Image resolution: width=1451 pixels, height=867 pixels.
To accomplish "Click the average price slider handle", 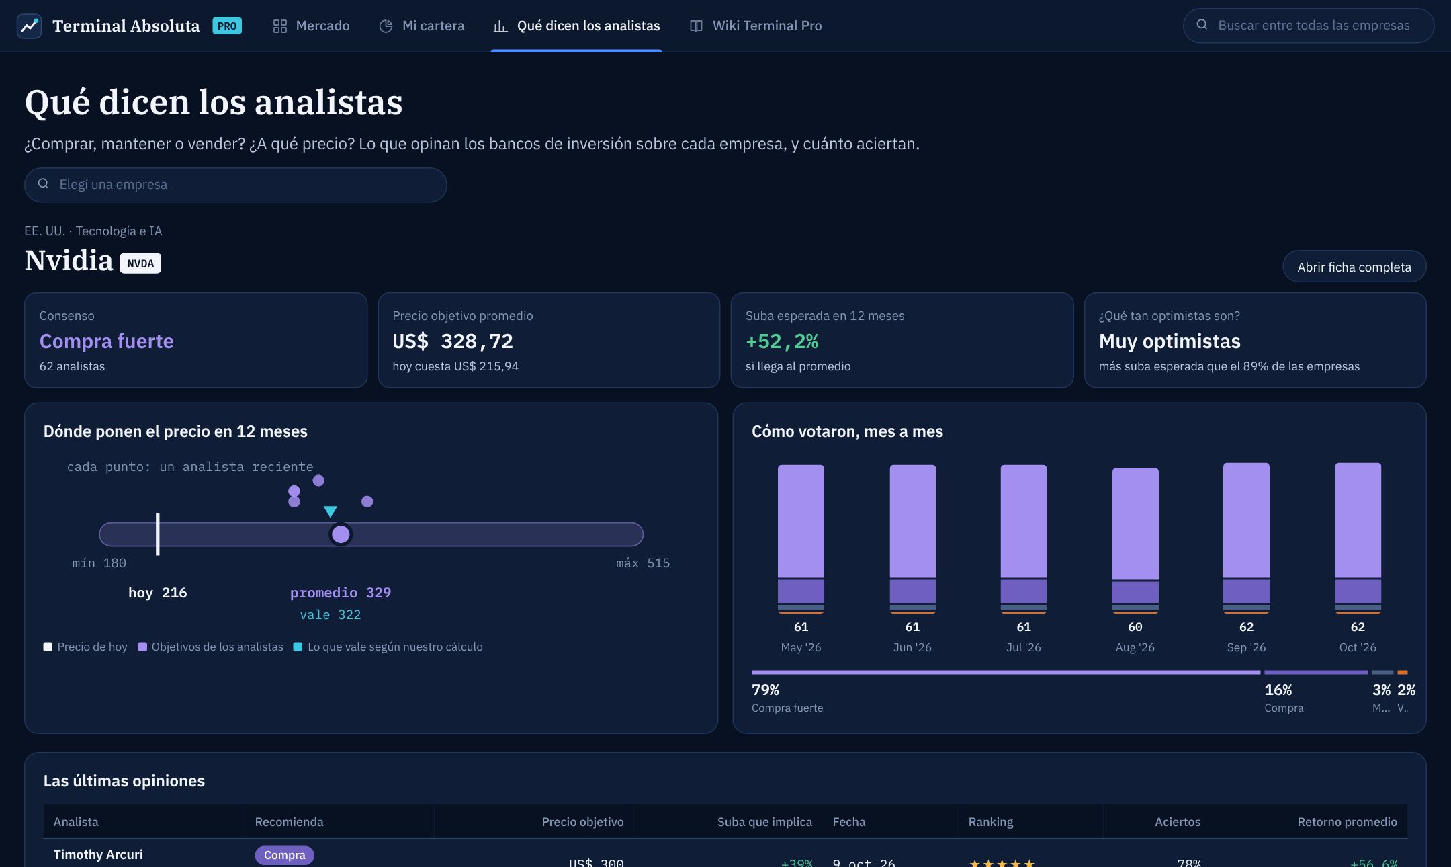I will pyautogui.click(x=341, y=534).
